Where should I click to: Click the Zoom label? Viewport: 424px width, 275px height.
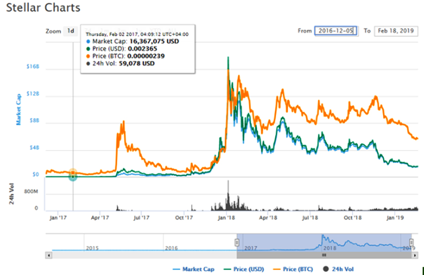click(53, 31)
